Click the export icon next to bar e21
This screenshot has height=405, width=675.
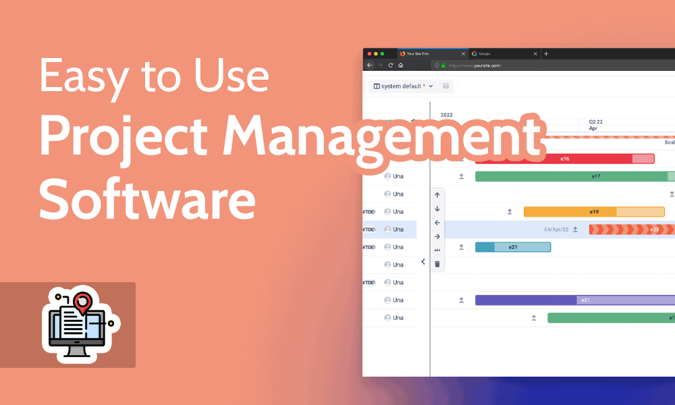tap(461, 247)
